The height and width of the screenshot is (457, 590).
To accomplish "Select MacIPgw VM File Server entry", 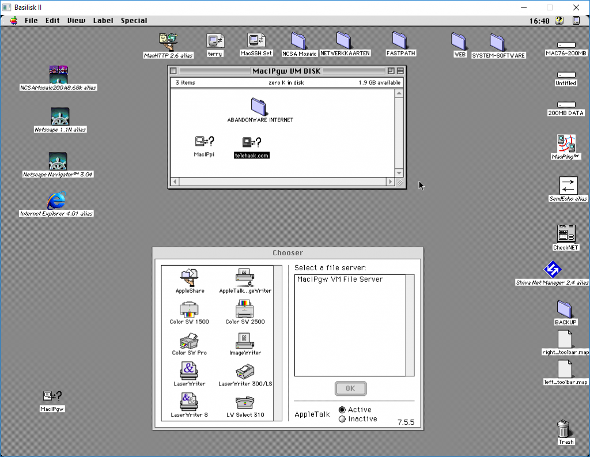I will [x=340, y=280].
